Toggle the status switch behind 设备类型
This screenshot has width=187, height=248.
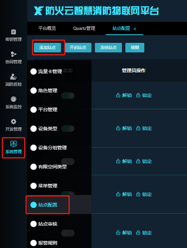coord(68,129)
